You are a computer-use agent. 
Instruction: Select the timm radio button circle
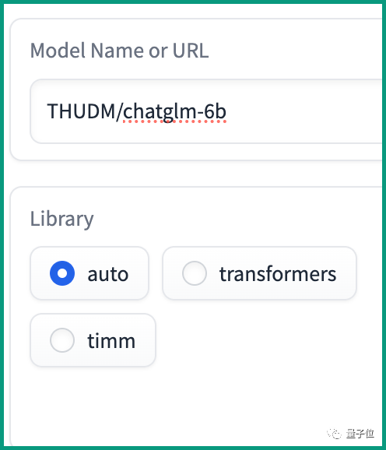tap(62, 340)
